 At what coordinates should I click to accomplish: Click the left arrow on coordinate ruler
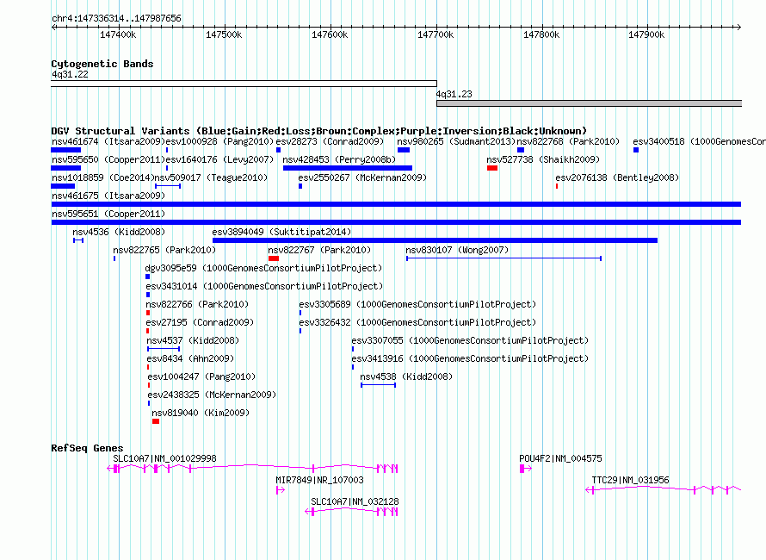[53, 28]
